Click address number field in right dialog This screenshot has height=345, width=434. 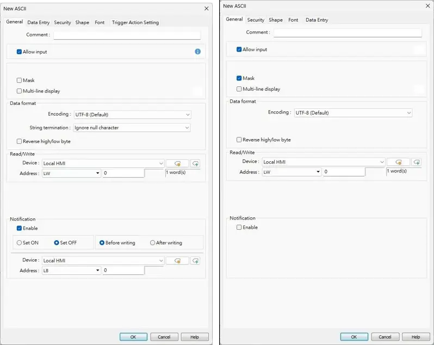click(x=344, y=172)
